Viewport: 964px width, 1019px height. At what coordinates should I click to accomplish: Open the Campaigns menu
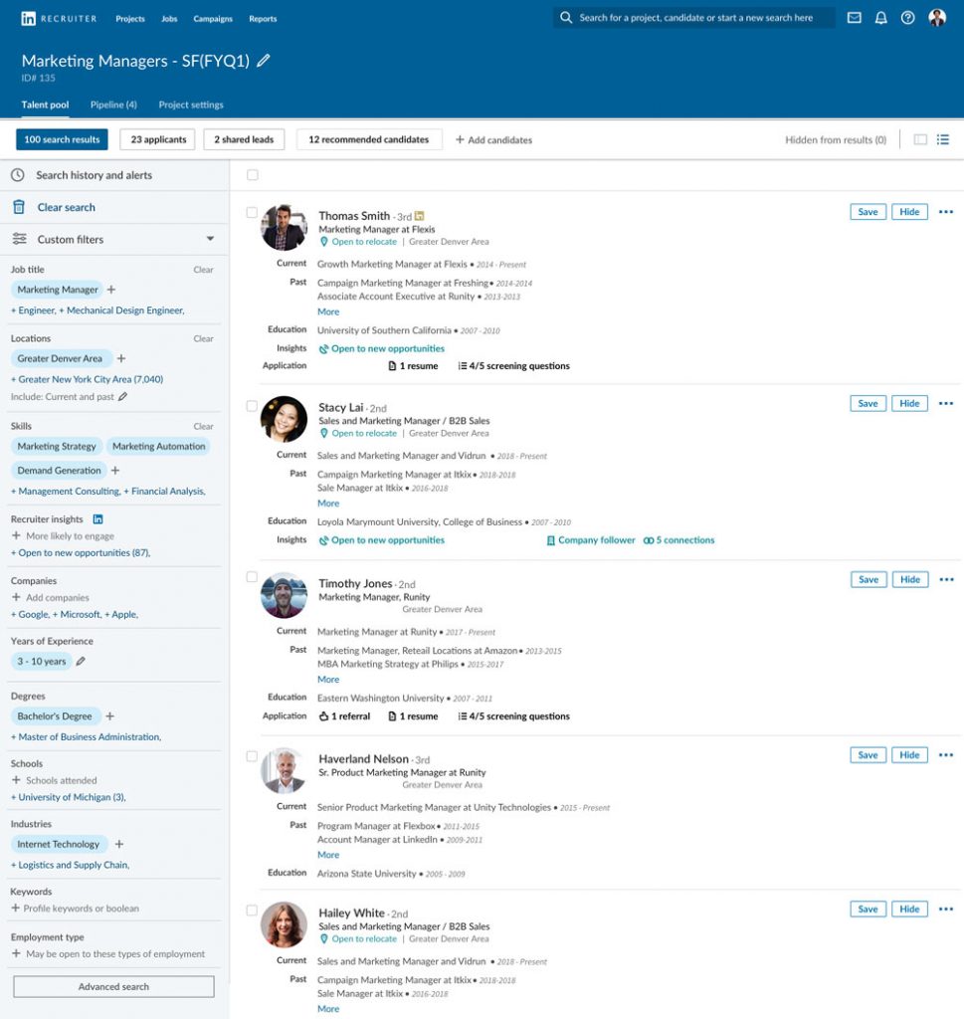(x=213, y=19)
